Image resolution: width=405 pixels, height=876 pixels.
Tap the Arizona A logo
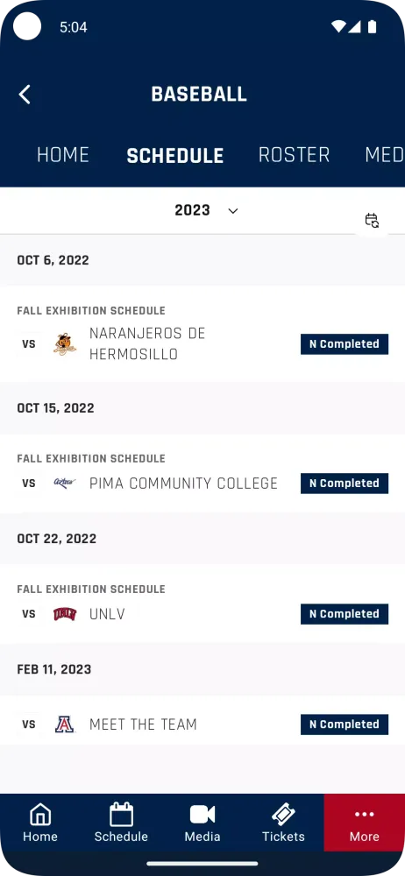point(64,724)
